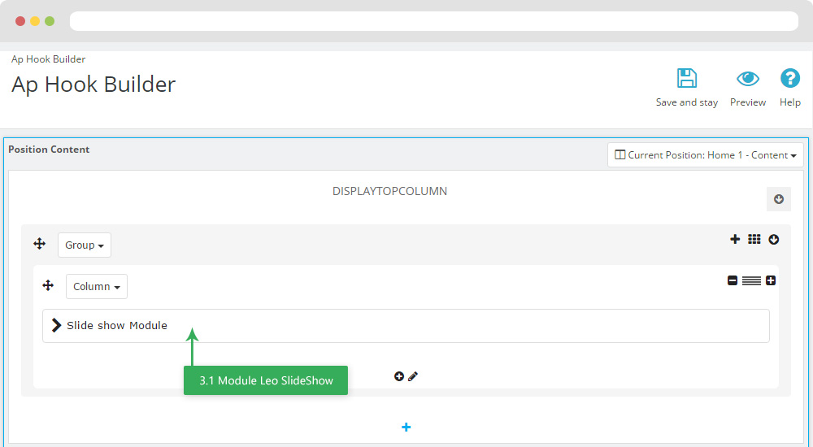Image resolution: width=813 pixels, height=447 pixels.
Task: Collapse DISPLAYTOPCOLUMN hook with down-arrow button
Action: [778, 199]
